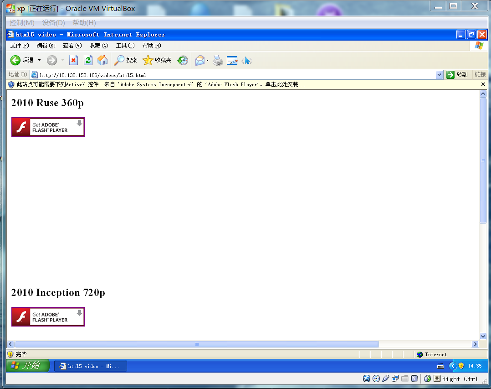Click the Internet zone globe in status bar
Image resolution: width=491 pixels, height=389 pixels.
pyautogui.click(x=420, y=354)
